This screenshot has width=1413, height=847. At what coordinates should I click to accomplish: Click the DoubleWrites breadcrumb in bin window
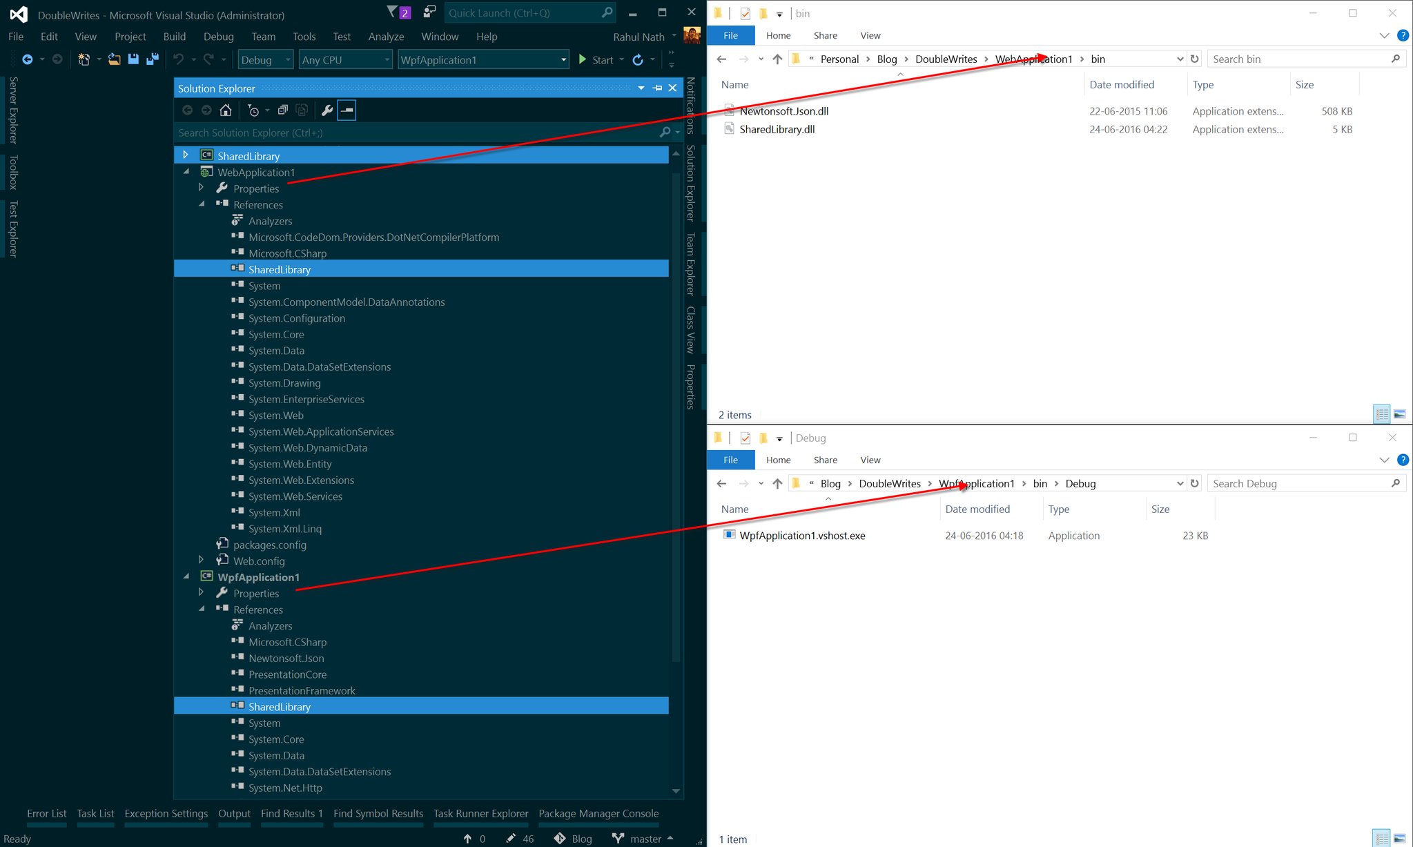tap(946, 59)
